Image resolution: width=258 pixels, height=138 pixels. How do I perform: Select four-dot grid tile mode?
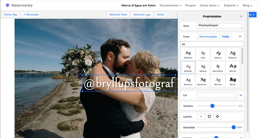tap(209, 117)
